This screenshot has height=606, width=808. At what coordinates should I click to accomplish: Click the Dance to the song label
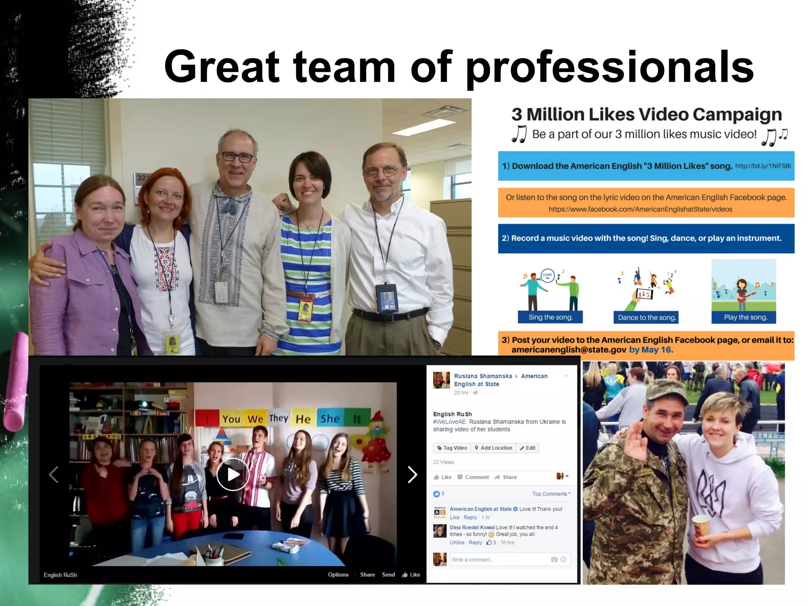646,317
